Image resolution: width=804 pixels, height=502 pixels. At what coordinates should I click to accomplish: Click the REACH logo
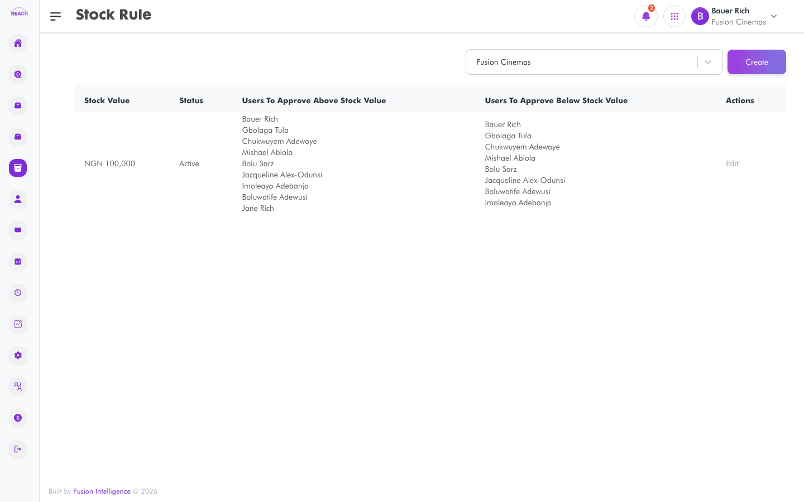click(x=19, y=12)
